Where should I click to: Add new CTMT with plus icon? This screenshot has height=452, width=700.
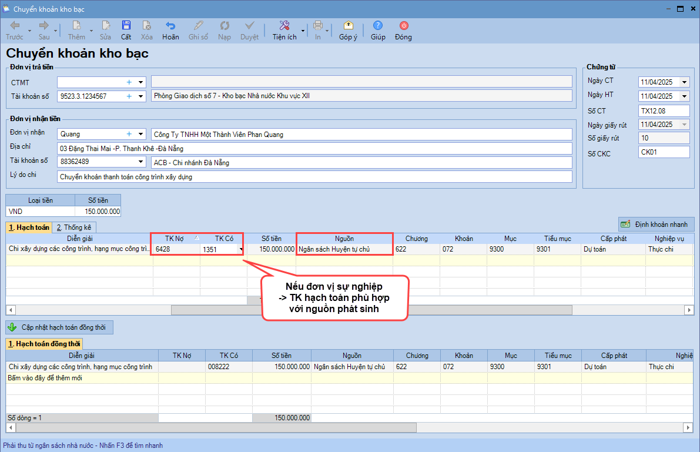[129, 82]
